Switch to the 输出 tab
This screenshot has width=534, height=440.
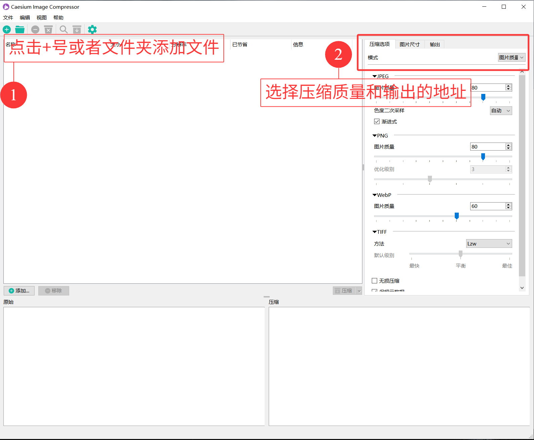pos(435,44)
